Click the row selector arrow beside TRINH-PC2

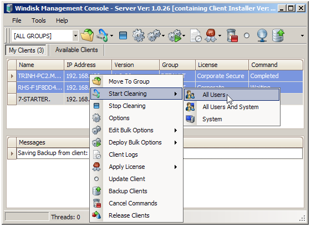(x=12, y=76)
